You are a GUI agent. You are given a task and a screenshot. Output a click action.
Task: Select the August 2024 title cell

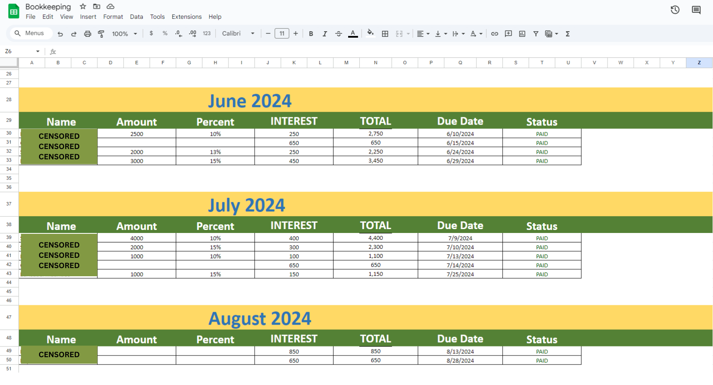coord(260,318)
